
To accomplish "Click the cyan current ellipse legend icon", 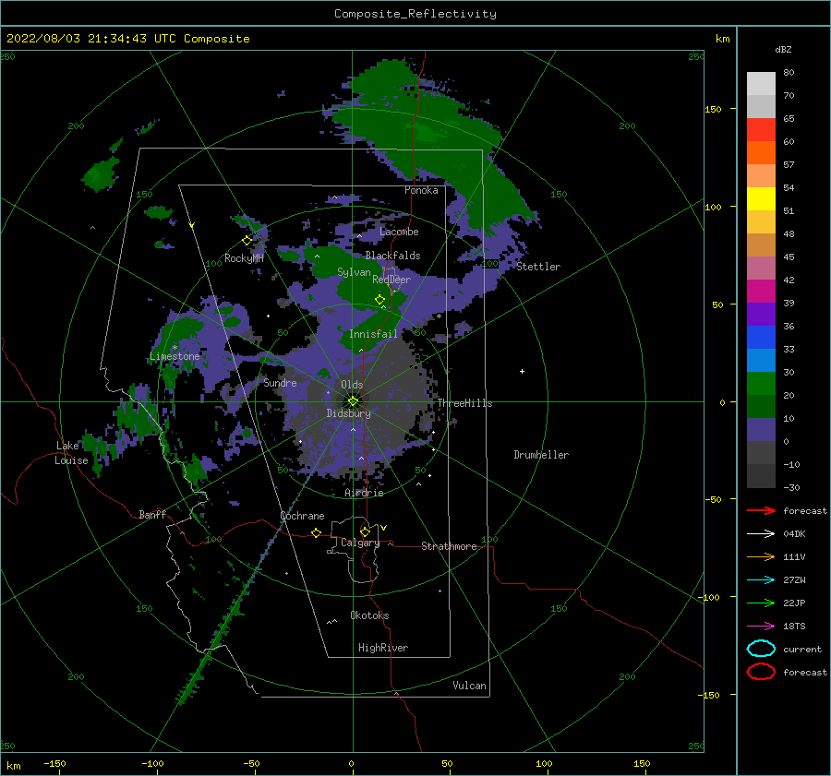I will [x=761, y=649].
